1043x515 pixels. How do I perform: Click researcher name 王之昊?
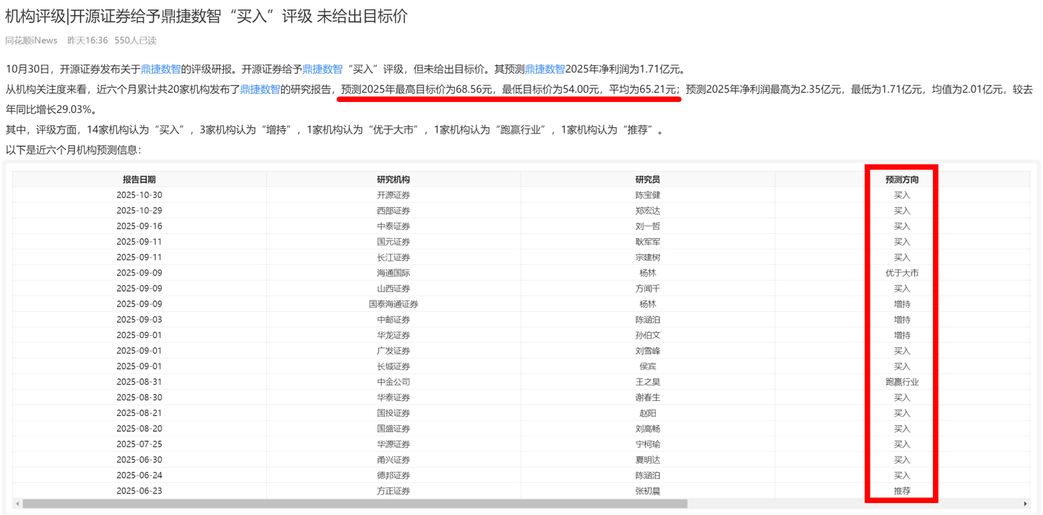648,382
